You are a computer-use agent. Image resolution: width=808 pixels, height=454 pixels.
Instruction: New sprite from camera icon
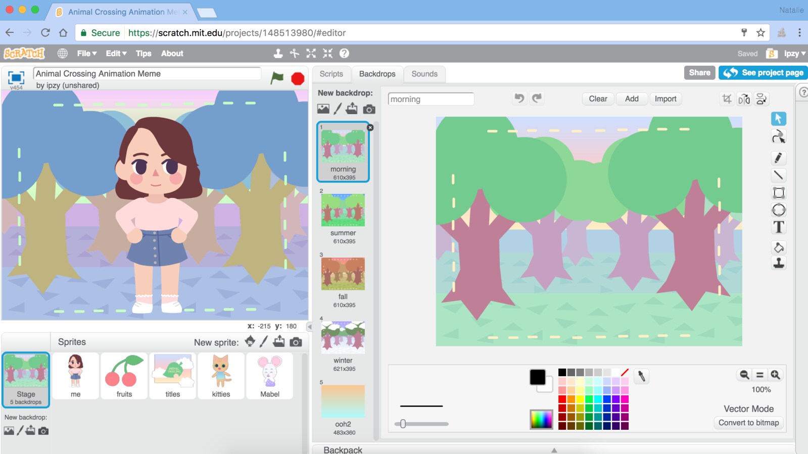pos(296,342)
